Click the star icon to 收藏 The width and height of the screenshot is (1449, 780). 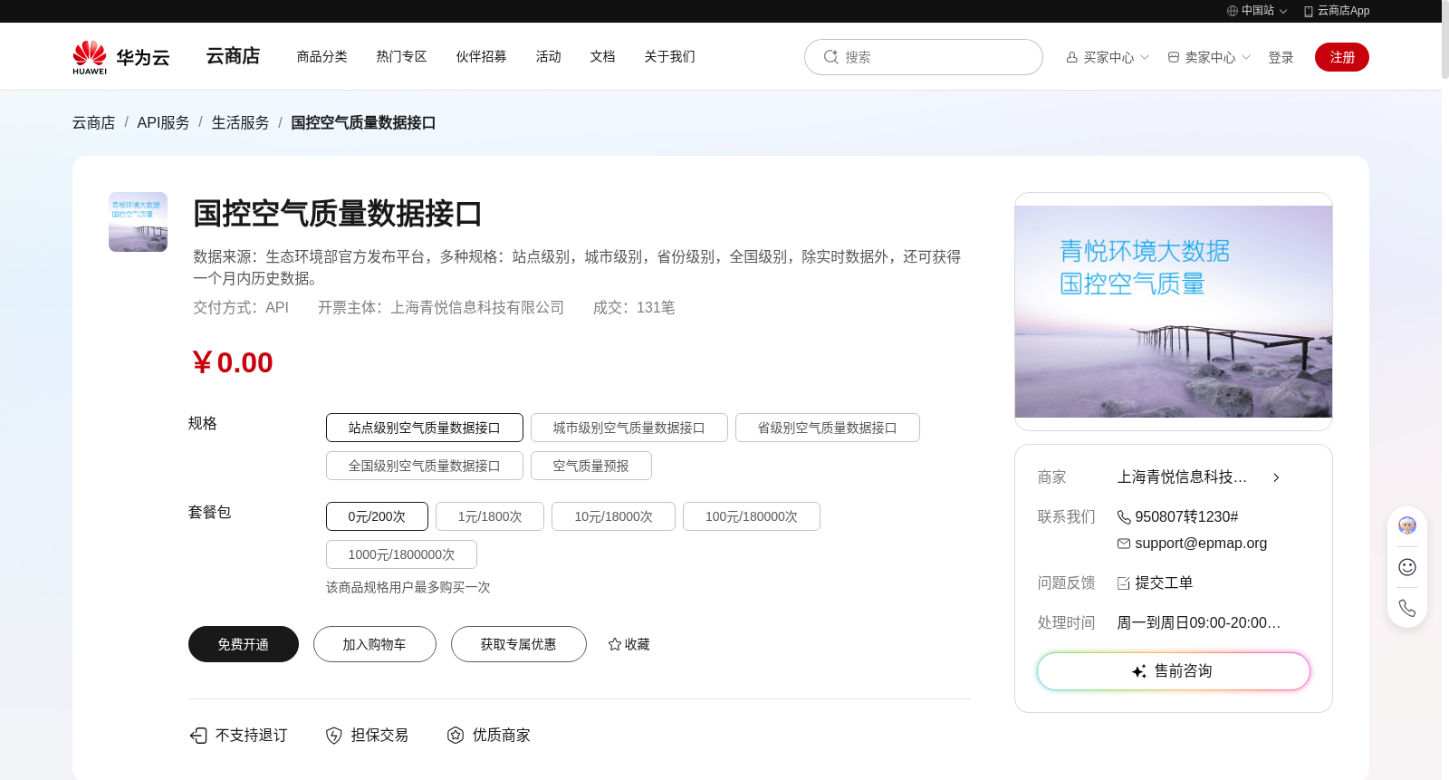click(x=615, y=644)
